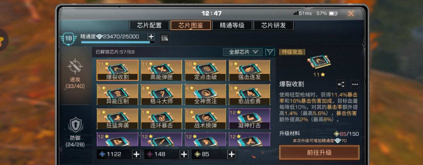Switch to the 芯片配置 tab
Image resolution: width=423 pixels, height=165 pixels.
pos(149,26)
